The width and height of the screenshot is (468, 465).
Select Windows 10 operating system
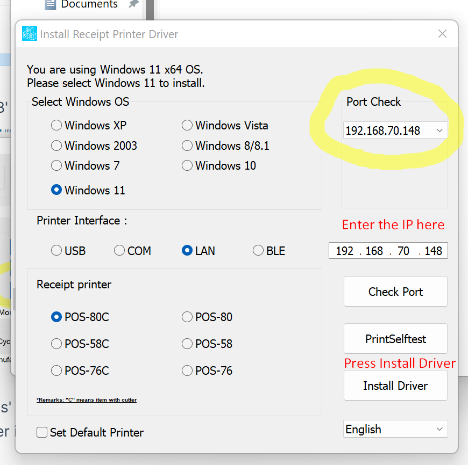coord(187,165)
